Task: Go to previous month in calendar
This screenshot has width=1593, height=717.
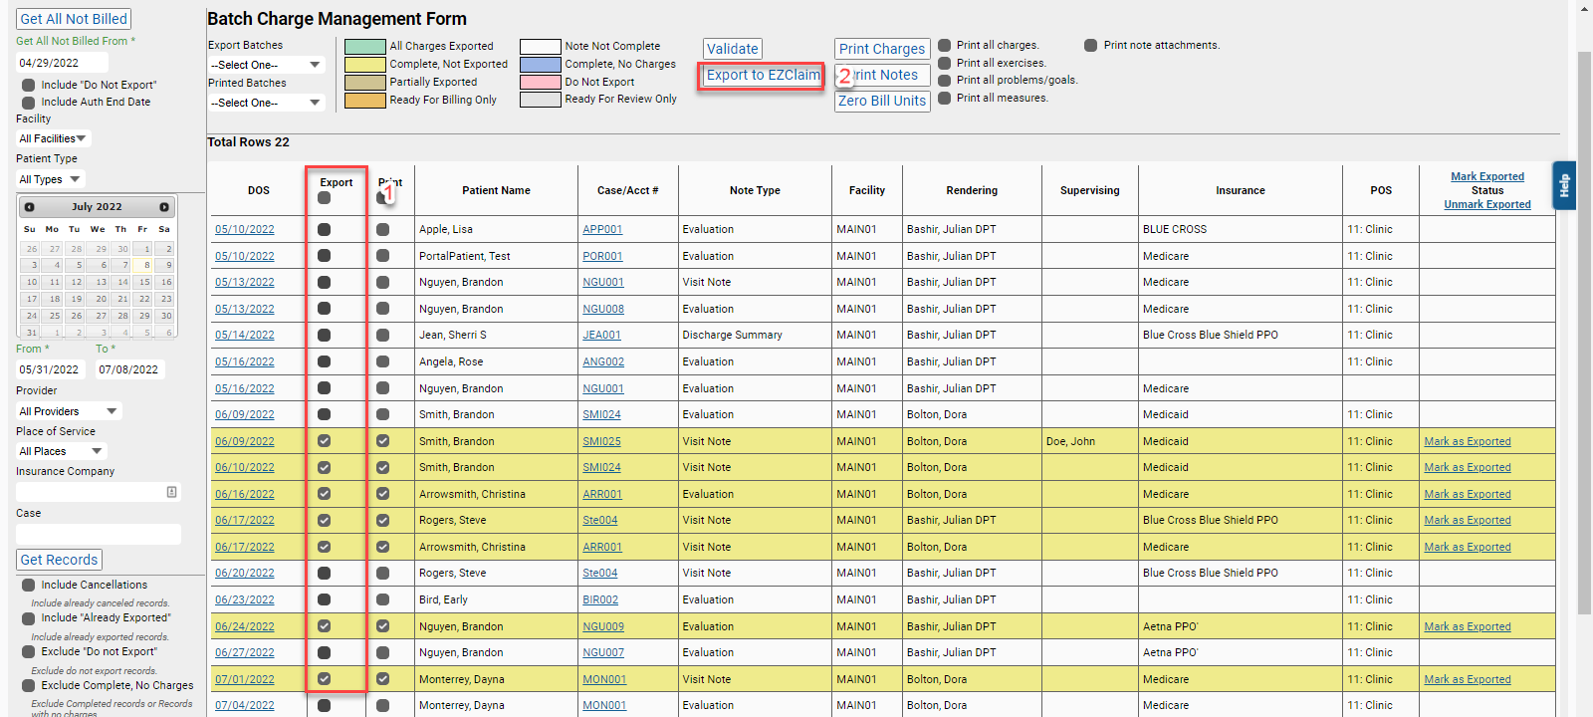Action: 30,207
